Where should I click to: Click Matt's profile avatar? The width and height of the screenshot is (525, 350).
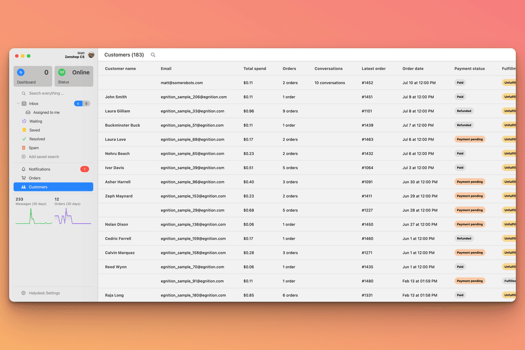coord(91,55)
